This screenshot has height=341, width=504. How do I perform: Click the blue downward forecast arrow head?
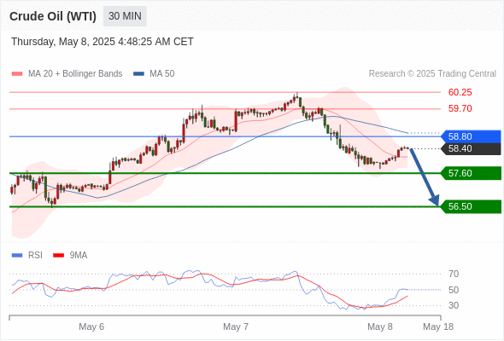[x=435, y=200]
